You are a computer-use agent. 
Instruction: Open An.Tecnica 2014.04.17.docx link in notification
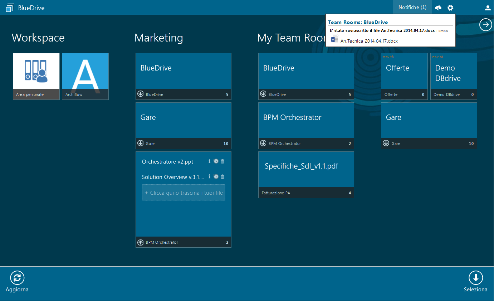[369, 41]
